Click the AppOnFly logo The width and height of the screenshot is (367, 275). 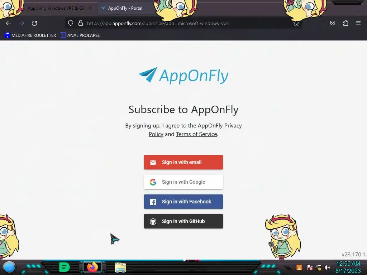[183, 75]
